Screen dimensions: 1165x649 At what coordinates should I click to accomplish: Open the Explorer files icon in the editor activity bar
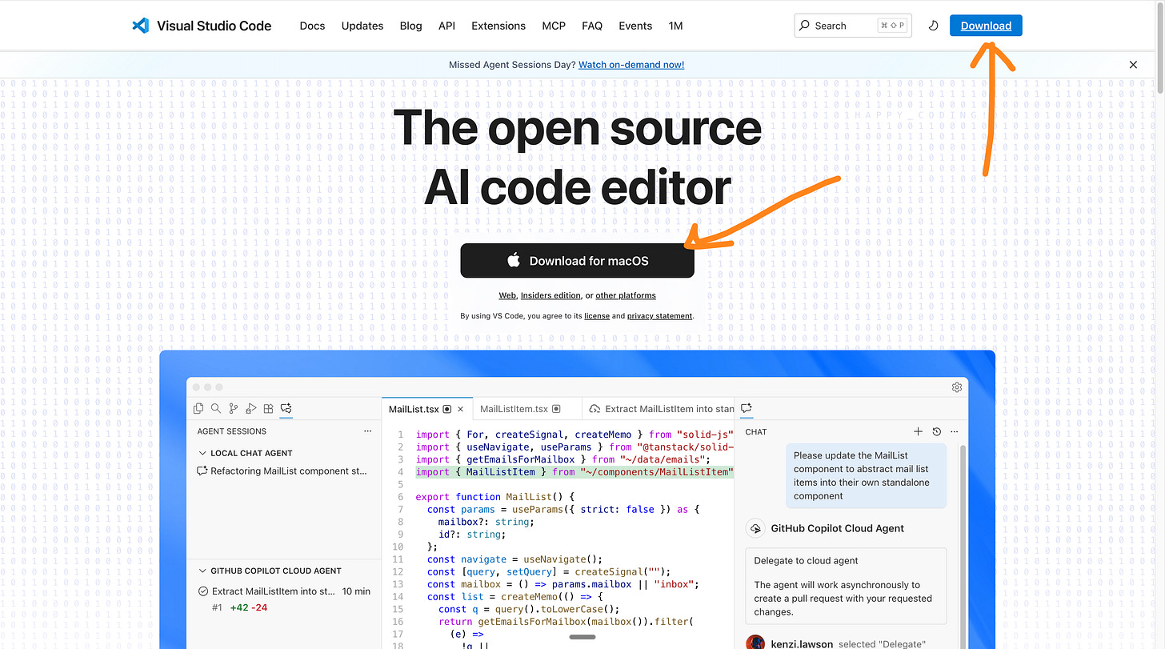pos(198,408)
